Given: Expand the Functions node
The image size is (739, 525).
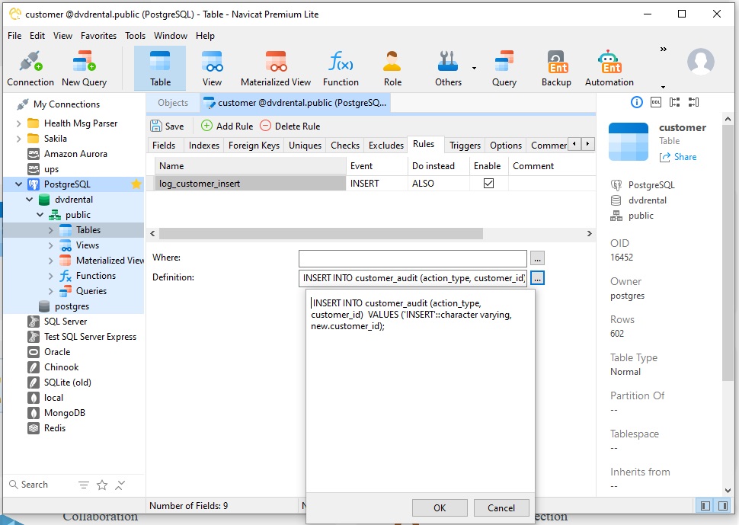Looking at the screenshot, I should (51, 276).
